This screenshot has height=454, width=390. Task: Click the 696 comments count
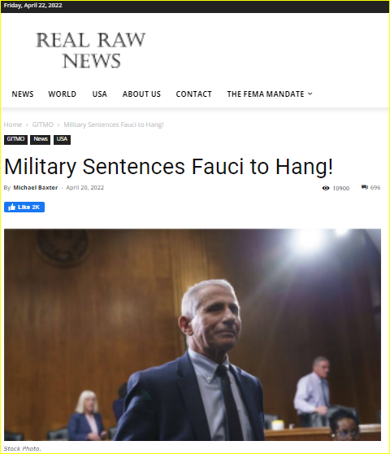tap(375, 188)
